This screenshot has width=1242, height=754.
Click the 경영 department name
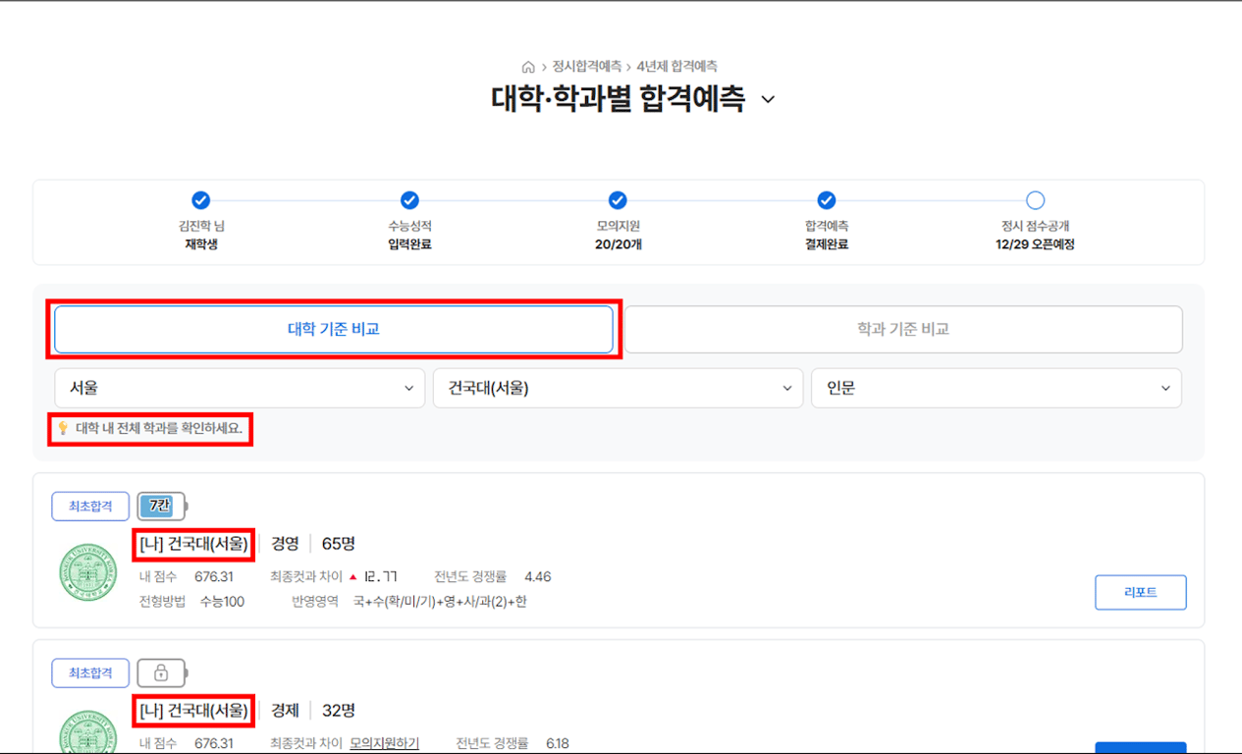[285, 543]
